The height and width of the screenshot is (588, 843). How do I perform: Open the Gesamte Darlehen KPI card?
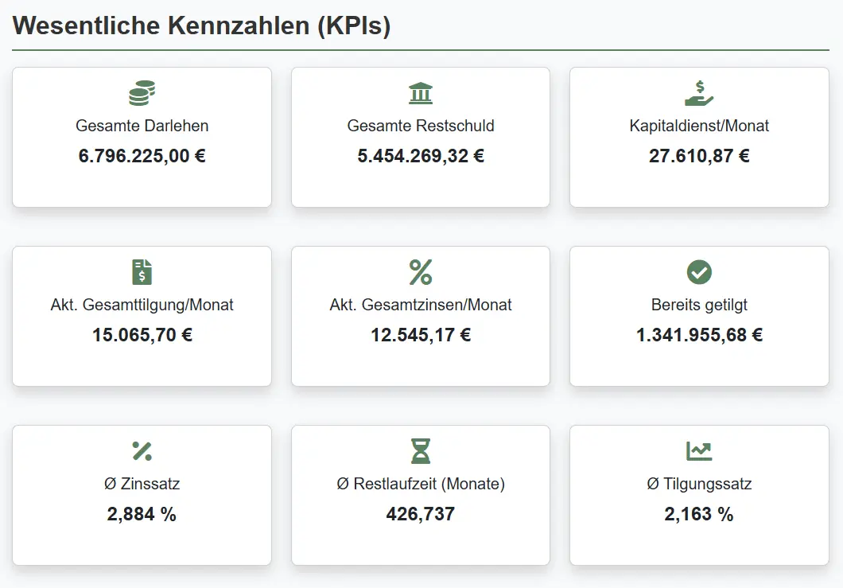click(142, 137)
